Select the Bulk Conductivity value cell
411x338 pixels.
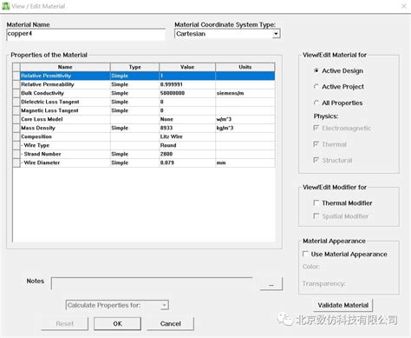[187, 93]
